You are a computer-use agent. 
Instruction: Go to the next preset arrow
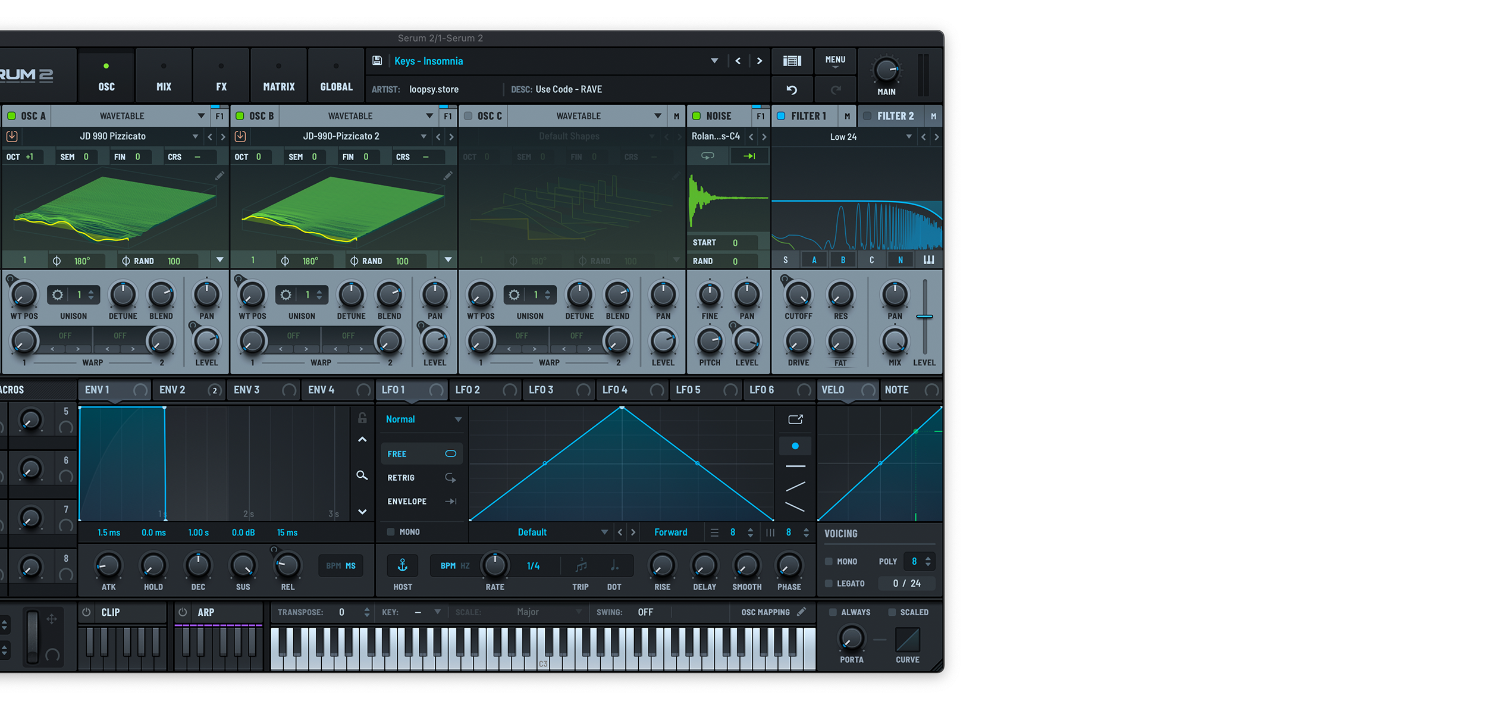click(759, 61)
